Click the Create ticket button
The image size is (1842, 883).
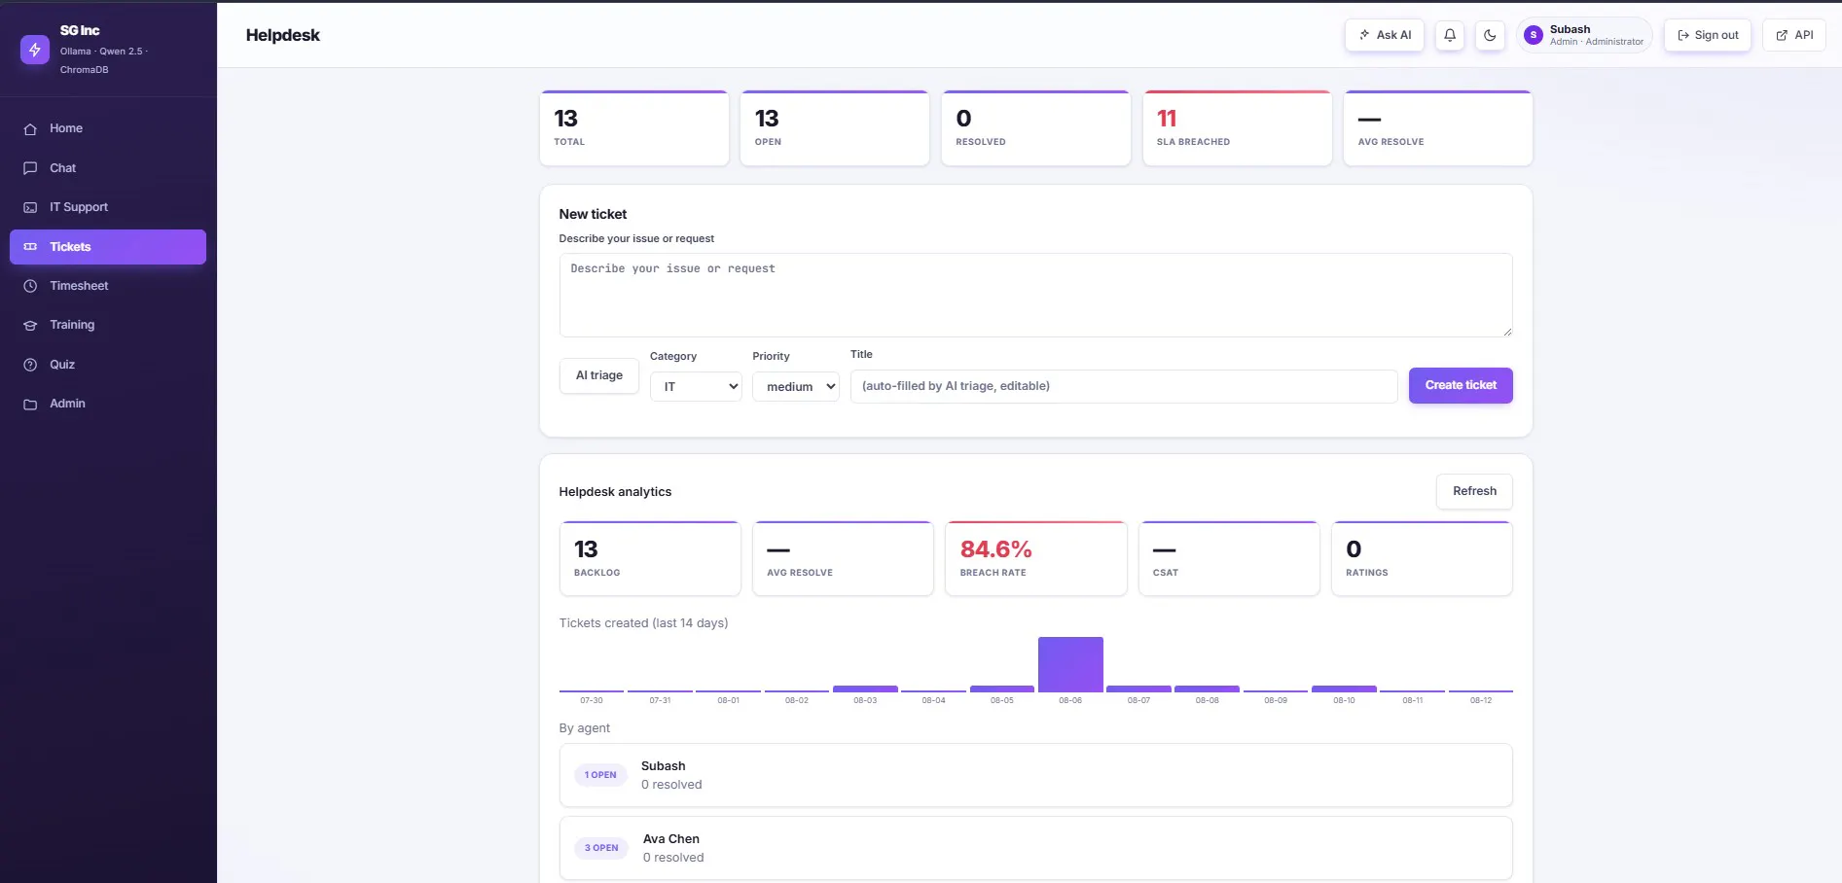1461,385
